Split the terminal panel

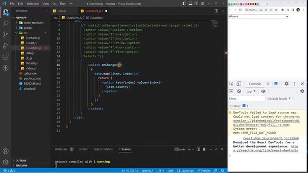[x=198, y=149]
